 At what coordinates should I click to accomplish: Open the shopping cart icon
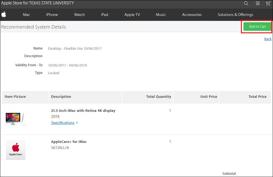tap(268, 3)
